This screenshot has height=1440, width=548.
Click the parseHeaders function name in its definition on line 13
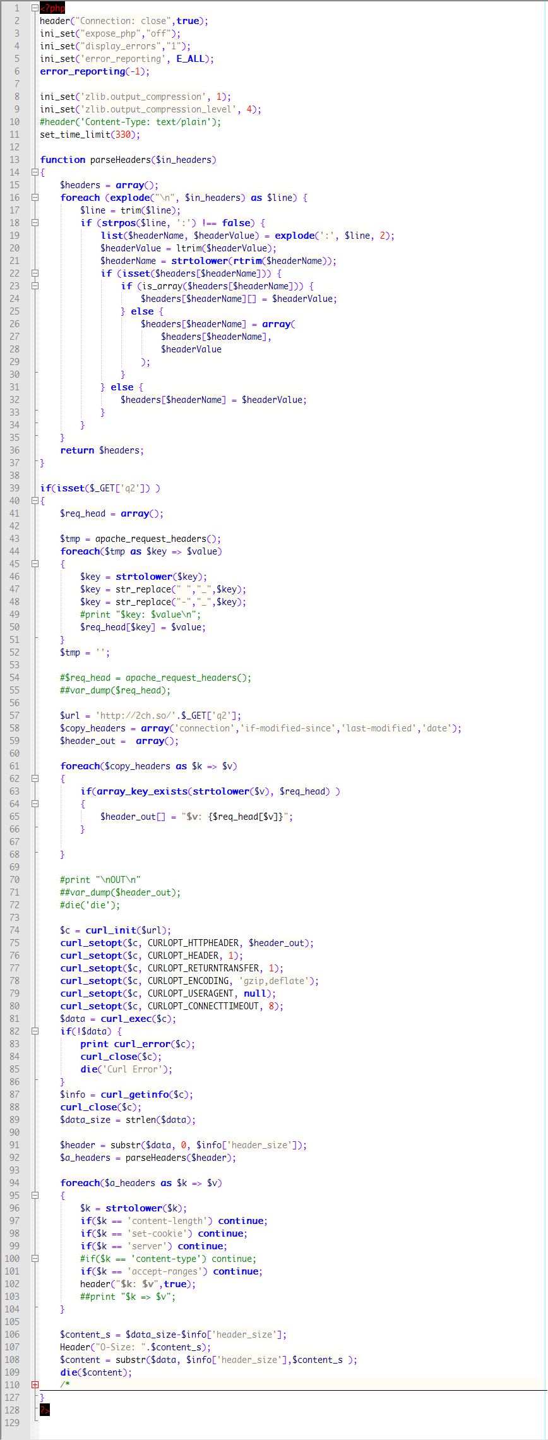[x=120, y=160]
